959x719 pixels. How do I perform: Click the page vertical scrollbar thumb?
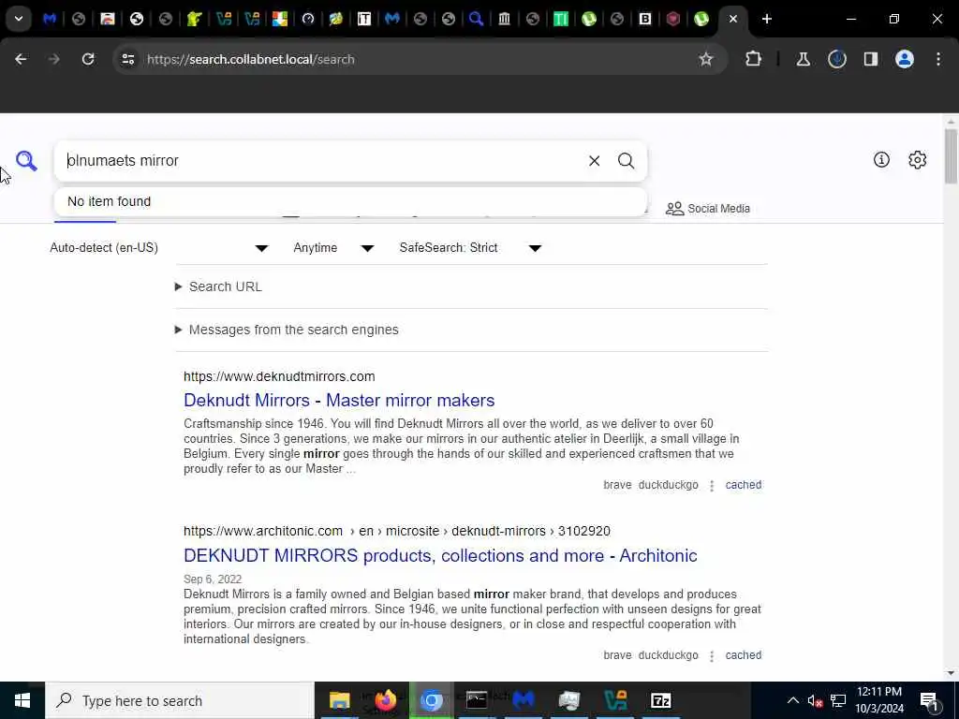pos(950,156)
